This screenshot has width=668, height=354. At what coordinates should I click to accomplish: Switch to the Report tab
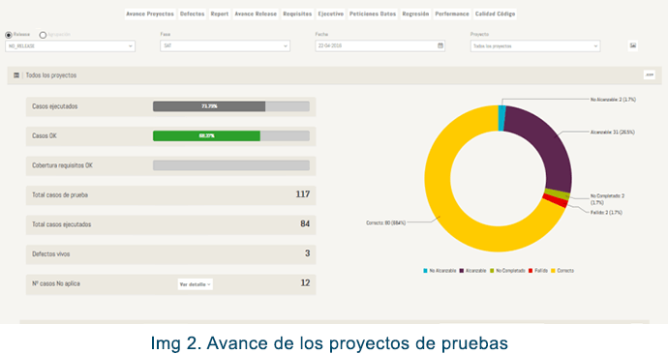point(220,15)
